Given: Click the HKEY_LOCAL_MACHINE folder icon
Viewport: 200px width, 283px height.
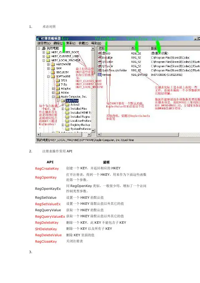Looking at the screenshot, I should point(48,60).
